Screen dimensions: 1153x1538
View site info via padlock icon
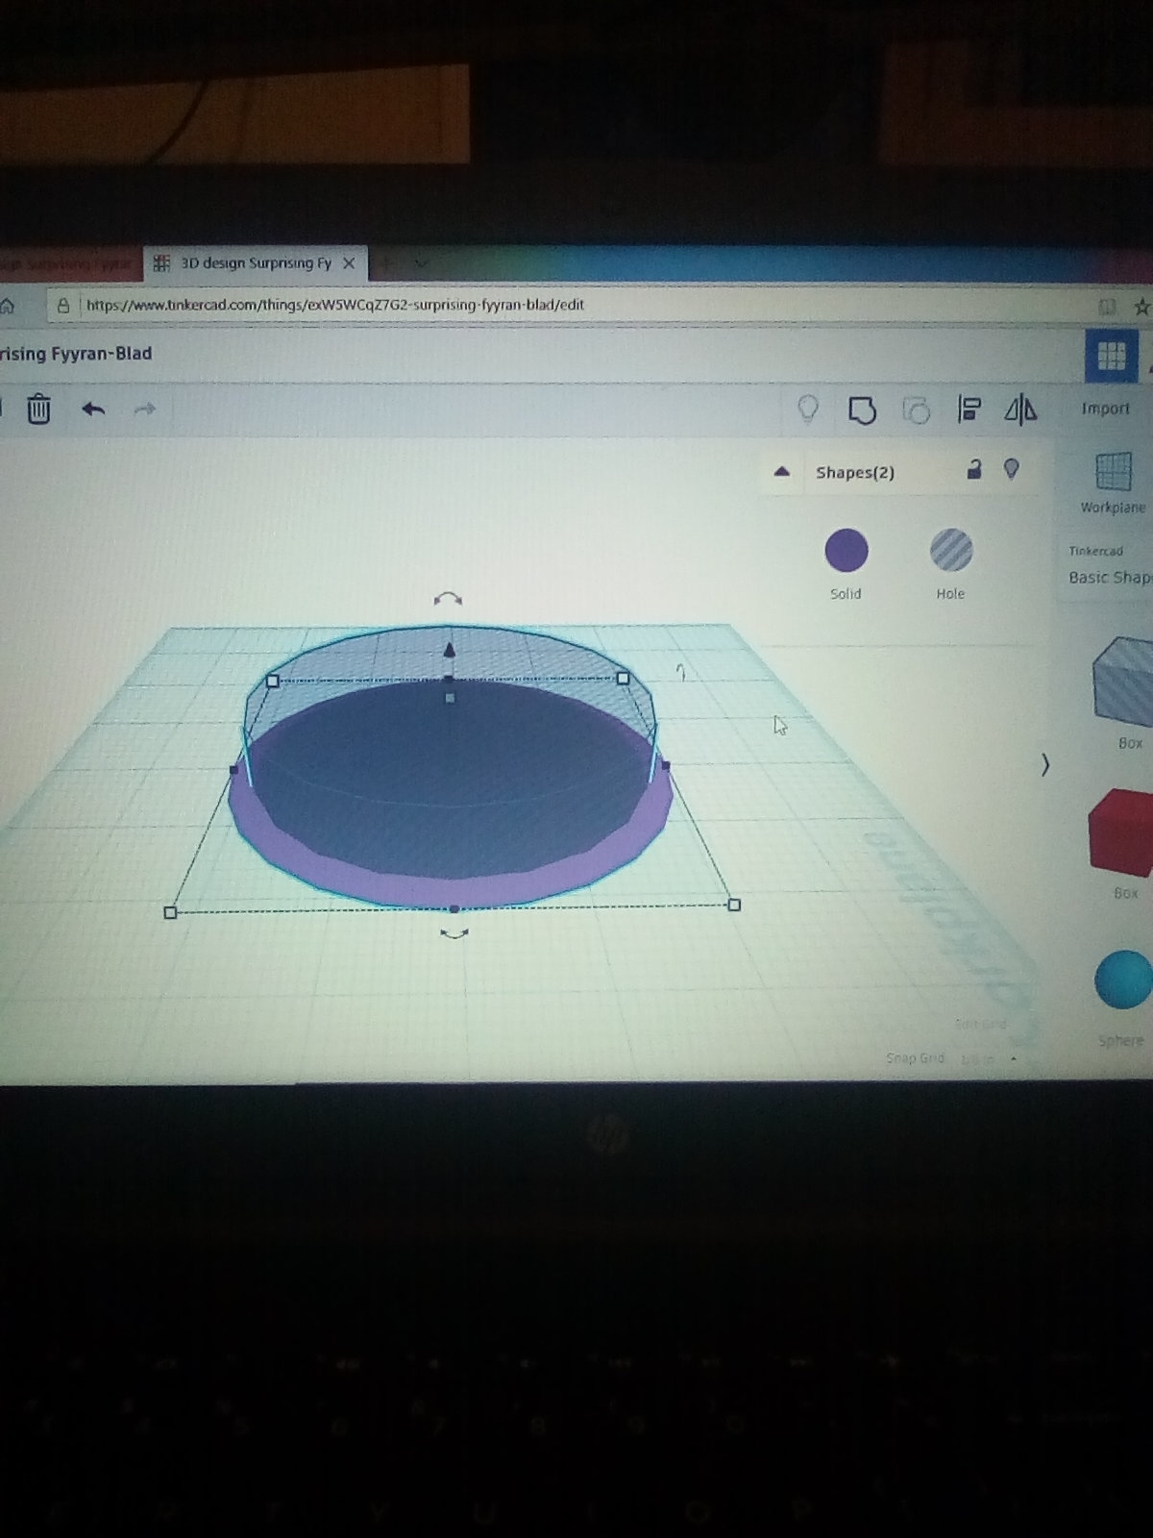(63, 306)
